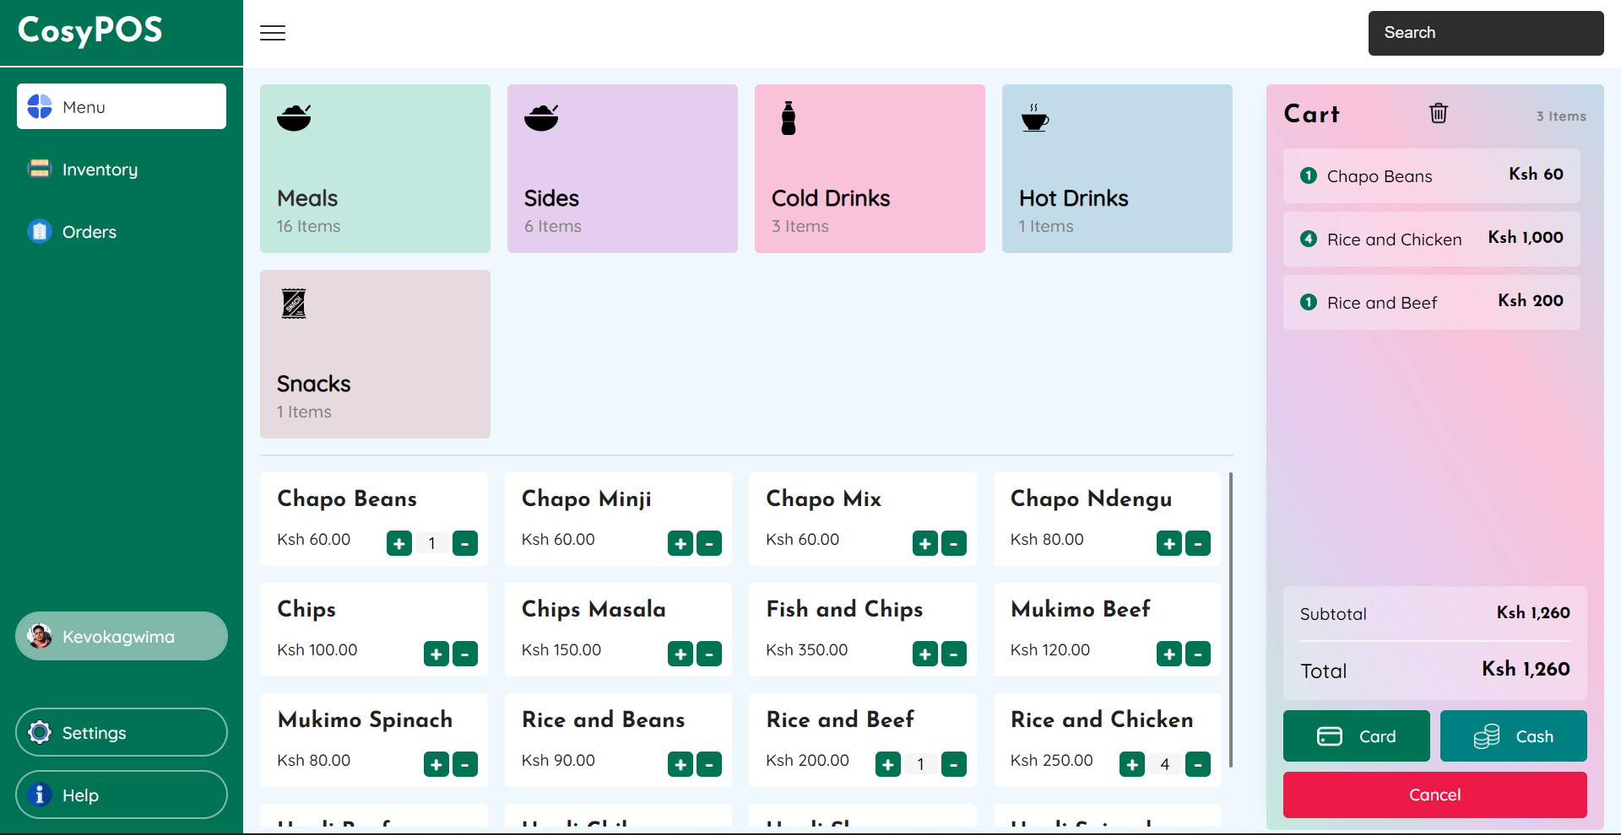Switch to the Menu section in sidebar
This screenshot has width=1621, height=835.
point(121,106)
